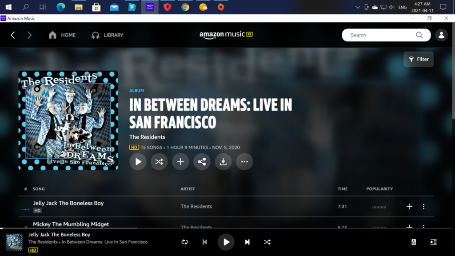This screenshot has width=455, height=256.
Task: Open the Windows notification center
Action: tap(443, 7)
